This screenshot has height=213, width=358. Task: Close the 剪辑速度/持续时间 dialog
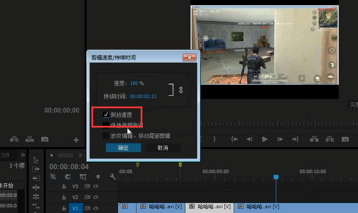189,57
